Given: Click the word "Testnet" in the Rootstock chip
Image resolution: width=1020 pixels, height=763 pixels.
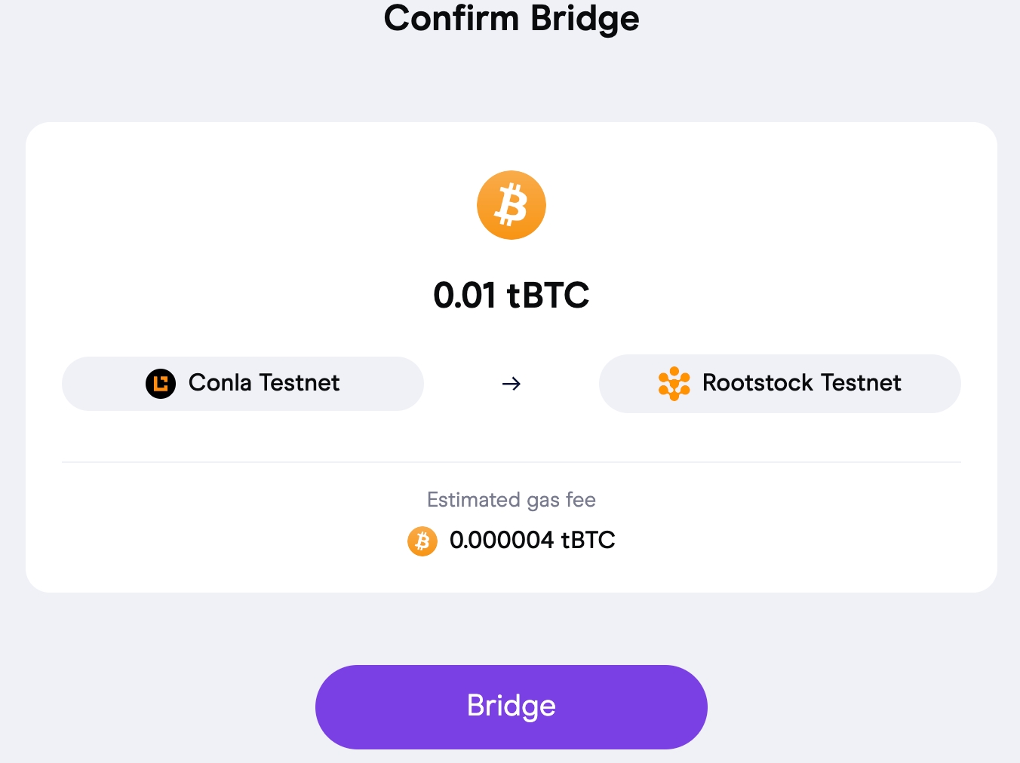Looking at the screenshot, I should coord(860,383).
